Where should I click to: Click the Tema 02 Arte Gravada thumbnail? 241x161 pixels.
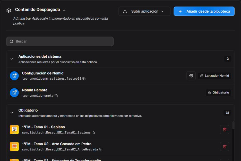coord(14,146)
